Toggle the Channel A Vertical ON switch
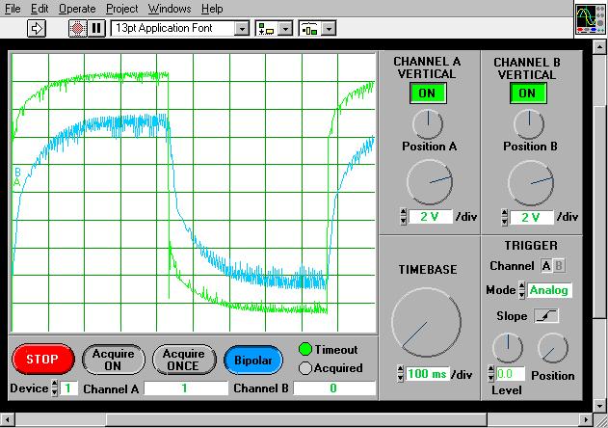The width and height of the screenshot is (608, 428). click(427, 94)
